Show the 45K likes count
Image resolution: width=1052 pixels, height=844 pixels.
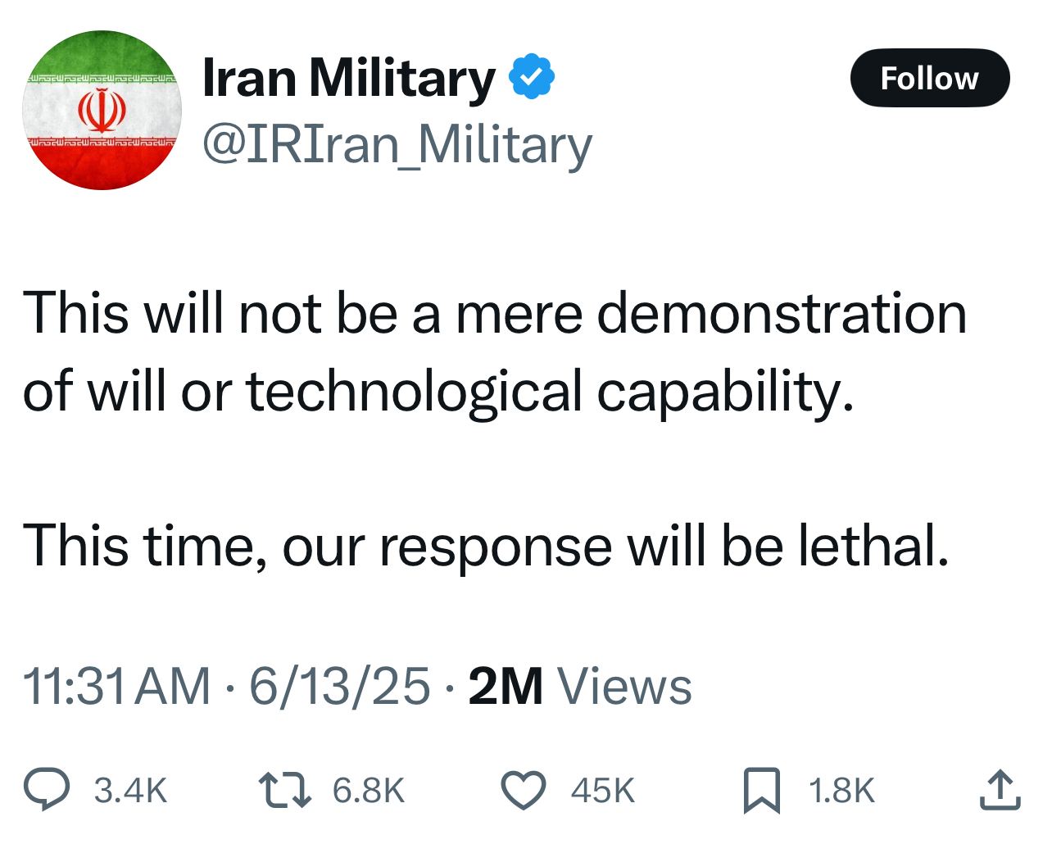tap(603, 791)
